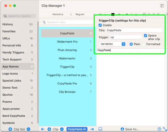Open the Bard CopyPaste clip set
Viewport: 168px width, 132px height.
click(x=18, y=116)
